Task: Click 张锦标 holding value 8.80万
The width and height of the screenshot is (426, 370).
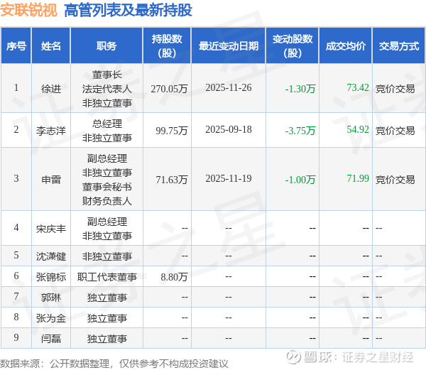Action: click(174, 277)
